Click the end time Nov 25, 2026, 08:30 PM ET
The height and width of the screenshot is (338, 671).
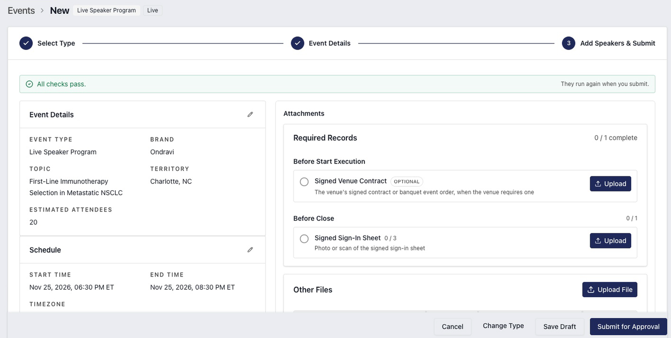pos(192,287)
